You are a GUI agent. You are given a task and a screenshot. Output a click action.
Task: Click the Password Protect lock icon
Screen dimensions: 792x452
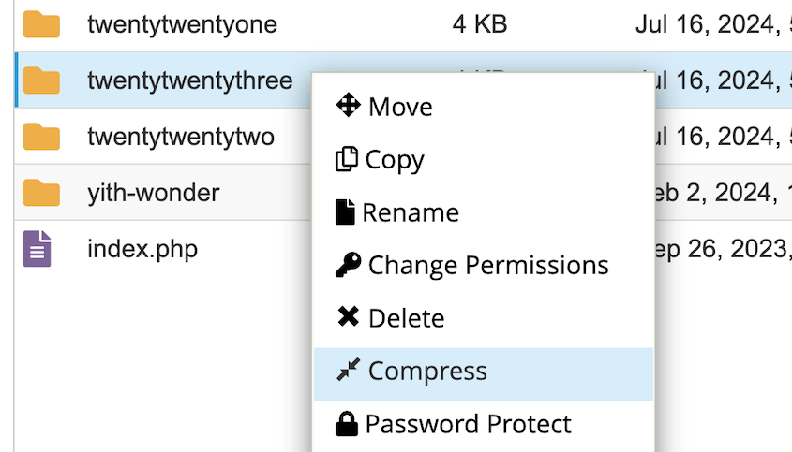click(346, 424)
